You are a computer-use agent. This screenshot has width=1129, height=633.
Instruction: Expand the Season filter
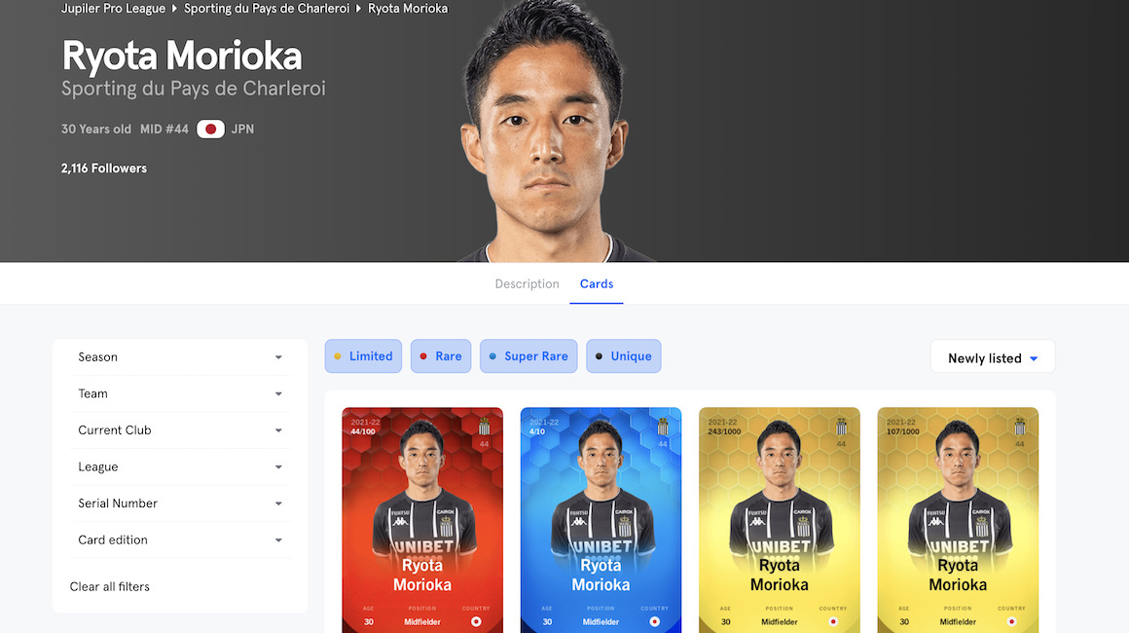(180, 357)
